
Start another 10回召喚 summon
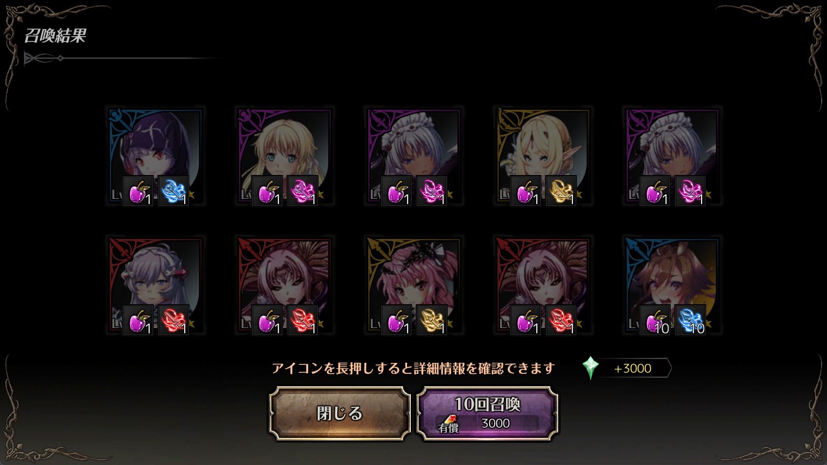(x=487, y=413)
